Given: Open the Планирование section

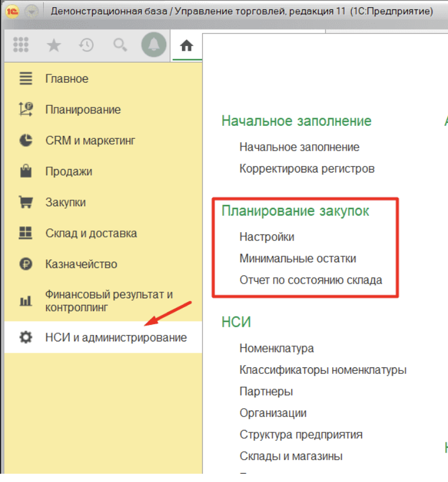Looking at the screenshot, I should pos(83,109).
